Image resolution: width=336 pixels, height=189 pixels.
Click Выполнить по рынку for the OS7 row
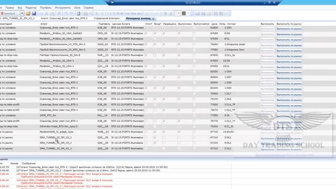(x=289, y=78)
